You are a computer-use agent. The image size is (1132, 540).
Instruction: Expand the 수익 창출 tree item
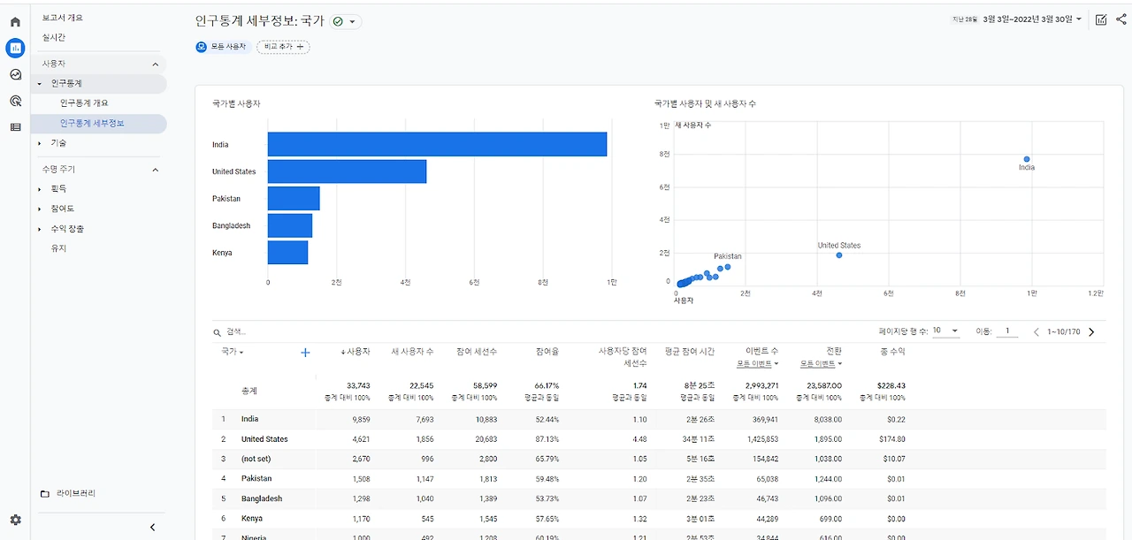click(x=39, y=229)
